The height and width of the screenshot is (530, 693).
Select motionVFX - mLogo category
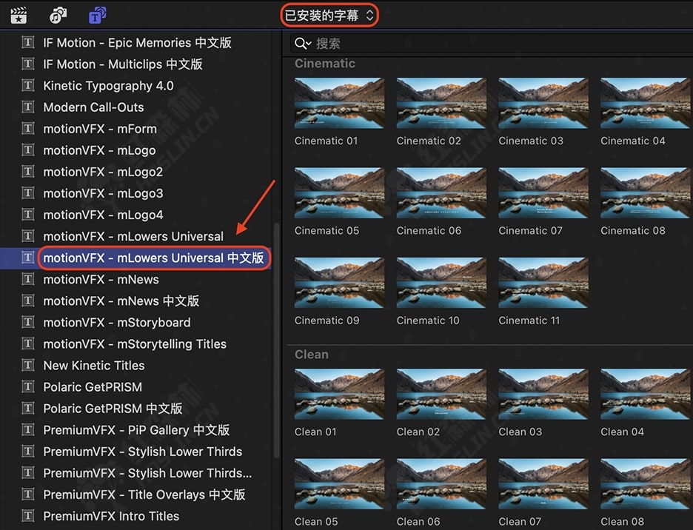[x=99, y=150]
